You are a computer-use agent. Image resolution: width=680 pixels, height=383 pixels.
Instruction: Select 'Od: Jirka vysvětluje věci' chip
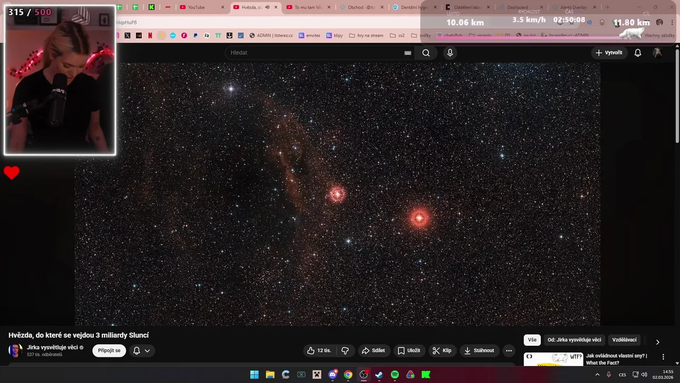click(x=574, y=340)
